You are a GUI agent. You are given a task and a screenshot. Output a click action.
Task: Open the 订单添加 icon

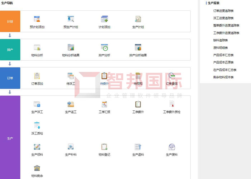(37, 76)
